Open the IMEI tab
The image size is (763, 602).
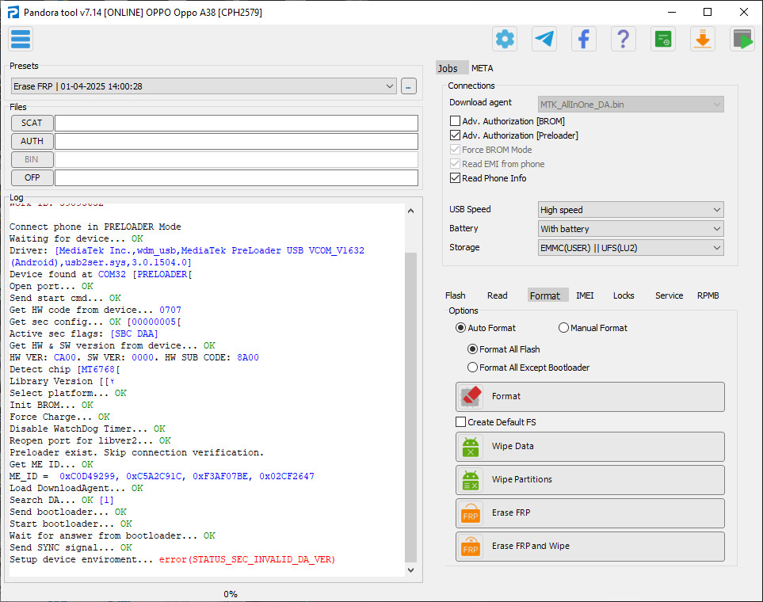(585, 295)
